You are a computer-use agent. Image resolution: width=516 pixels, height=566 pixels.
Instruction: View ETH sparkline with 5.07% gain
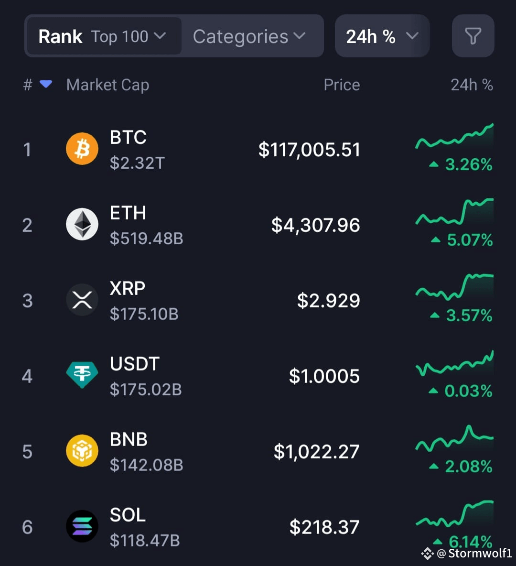coord(454,211)
